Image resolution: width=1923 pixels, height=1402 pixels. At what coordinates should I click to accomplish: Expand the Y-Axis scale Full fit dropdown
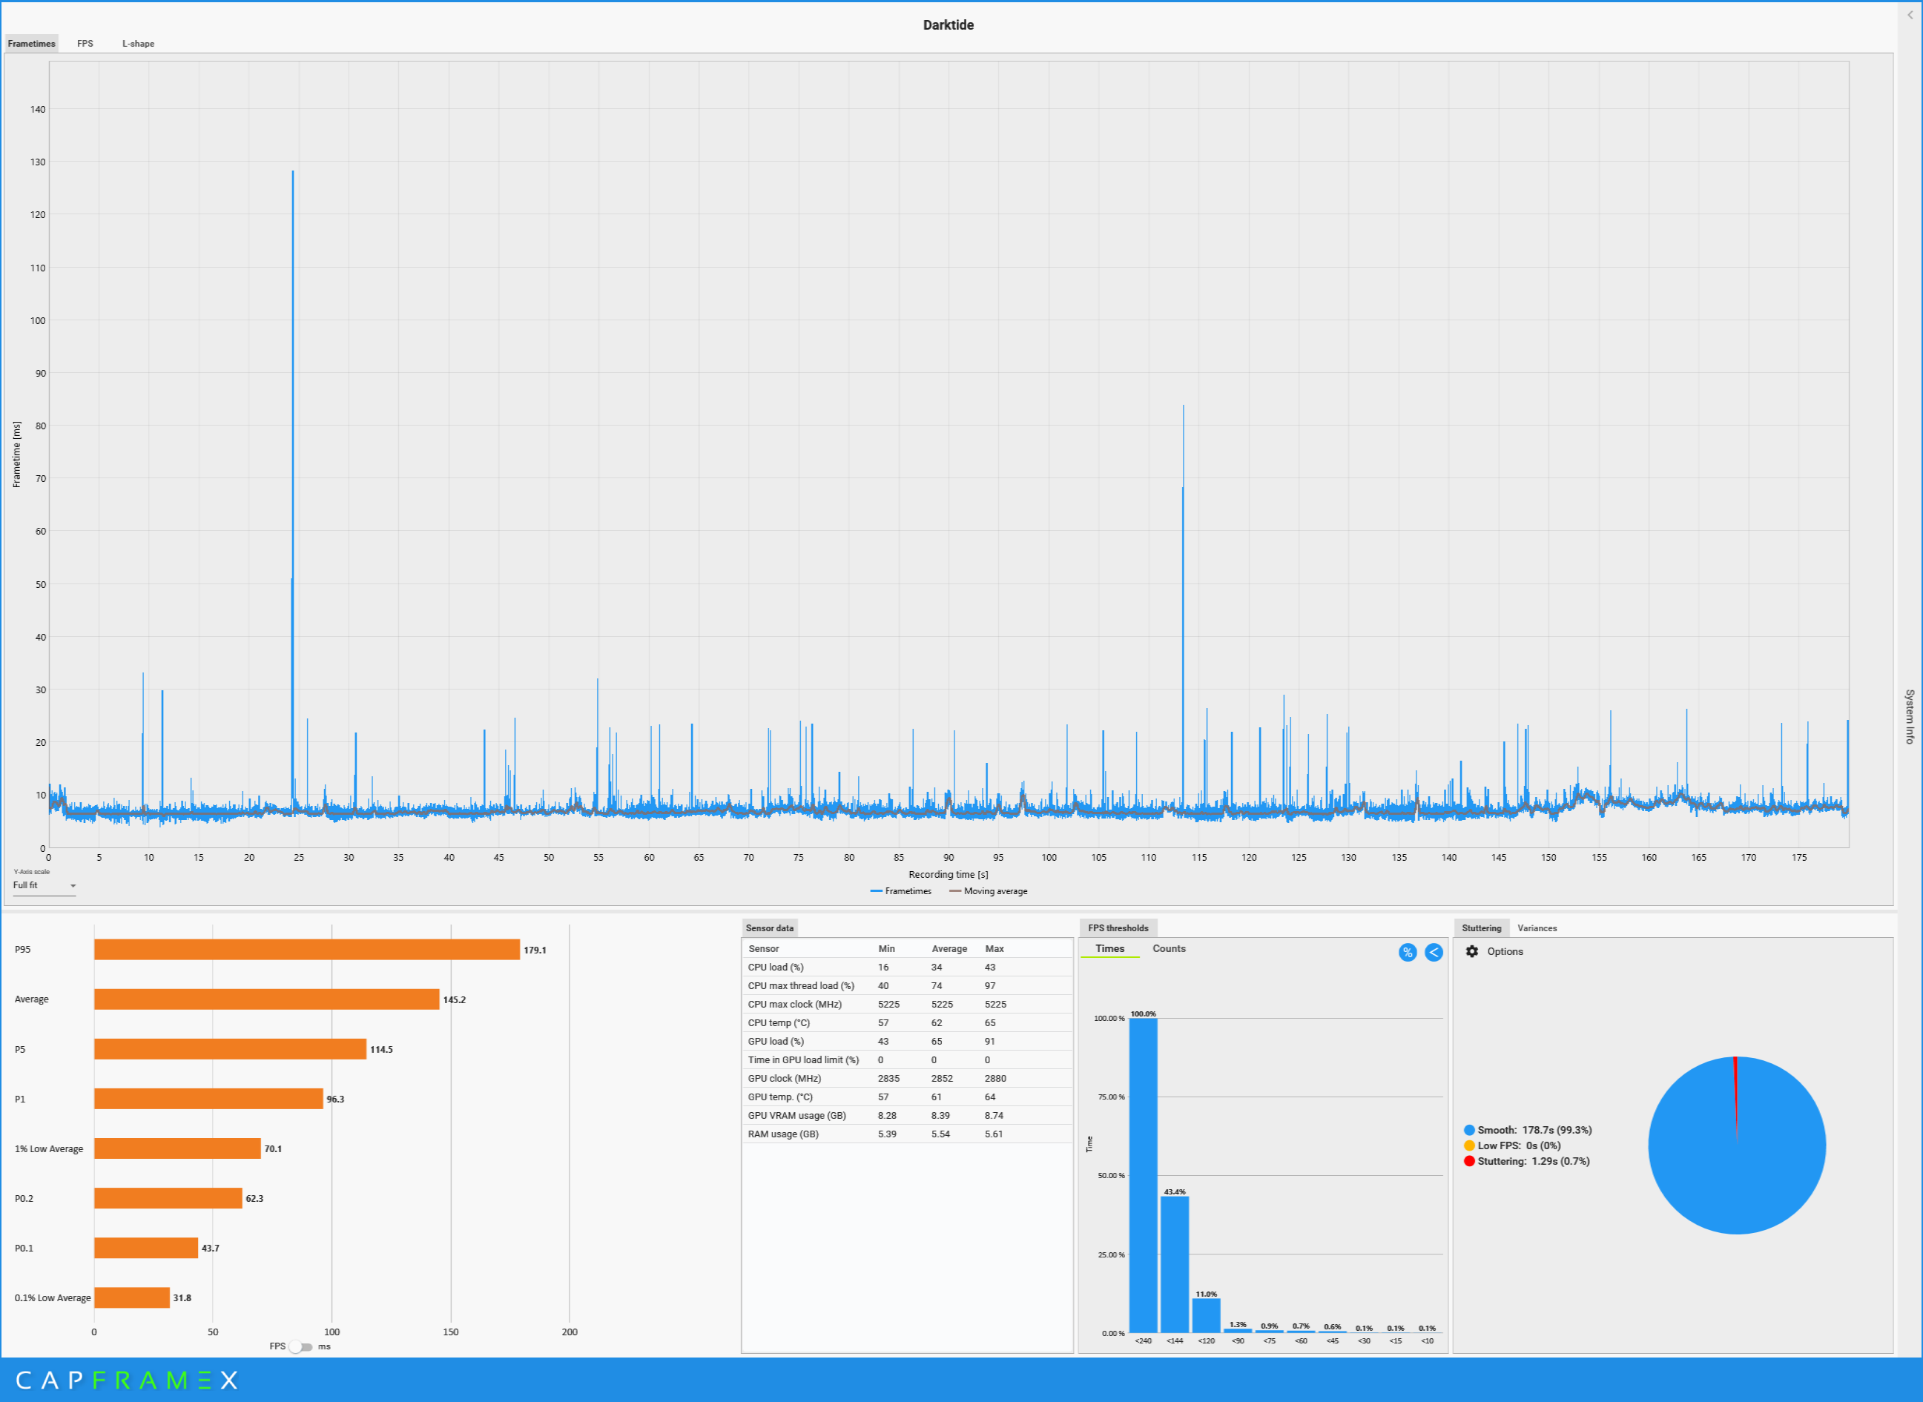click(44, 885)
